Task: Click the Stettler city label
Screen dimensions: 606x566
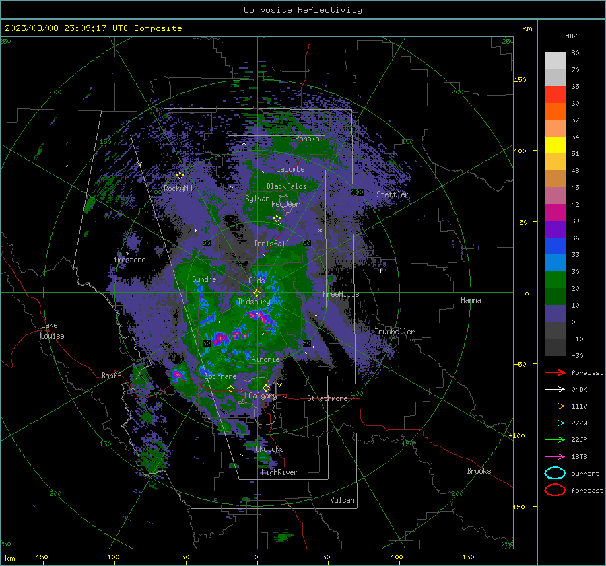Action: tap(393, 194)
